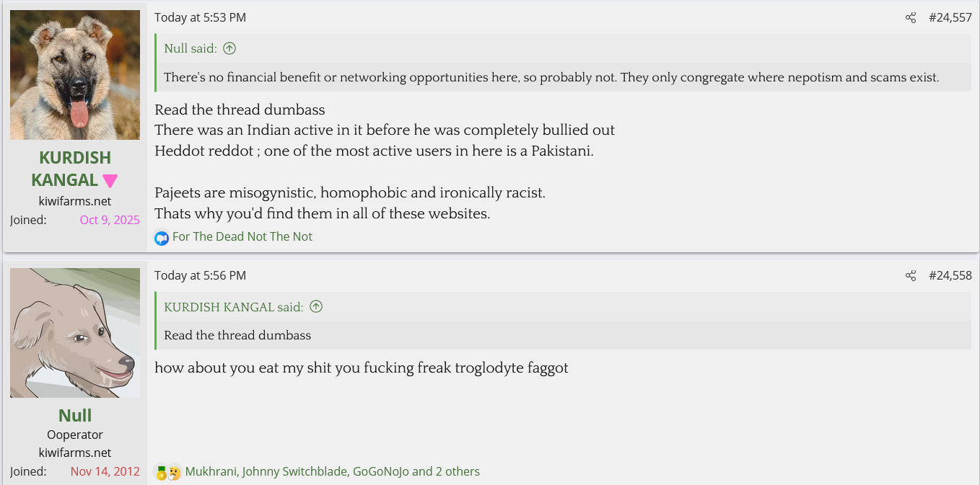Click pink triangle badge beside KURDISH KANGAL
The width and height of the screenshot is (980, 485).
(110, 181)
